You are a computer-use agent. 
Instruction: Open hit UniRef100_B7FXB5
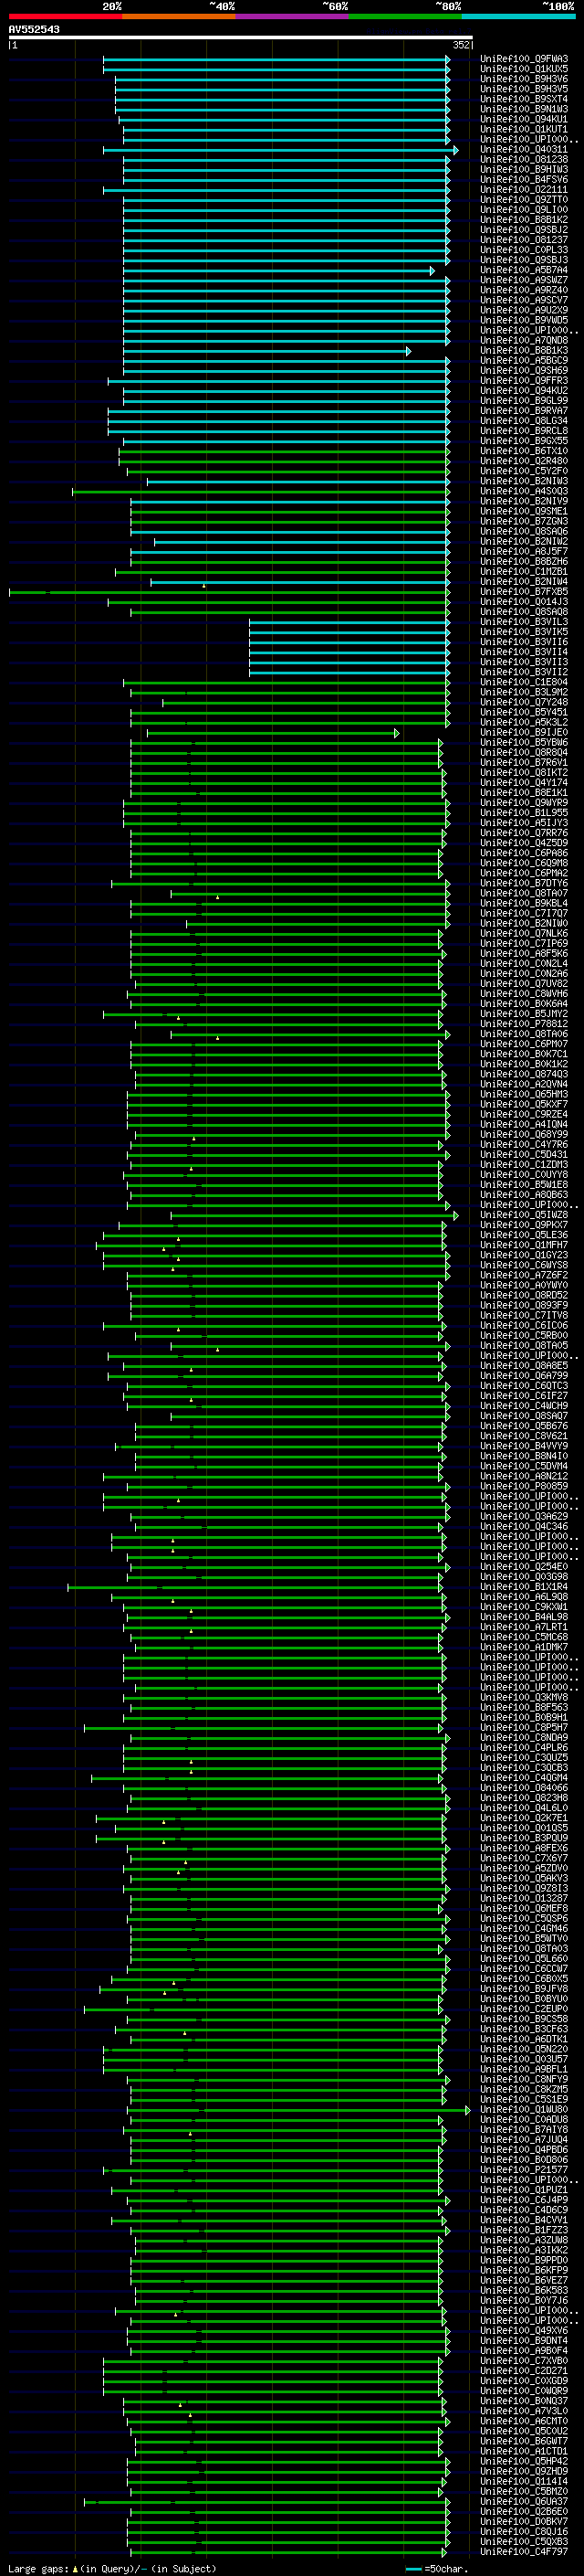point(524,592)
